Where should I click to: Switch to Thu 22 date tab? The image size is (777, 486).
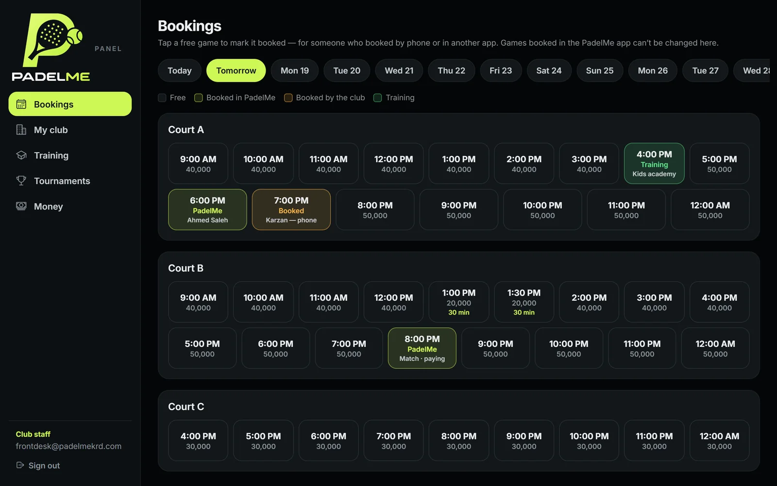452,70
